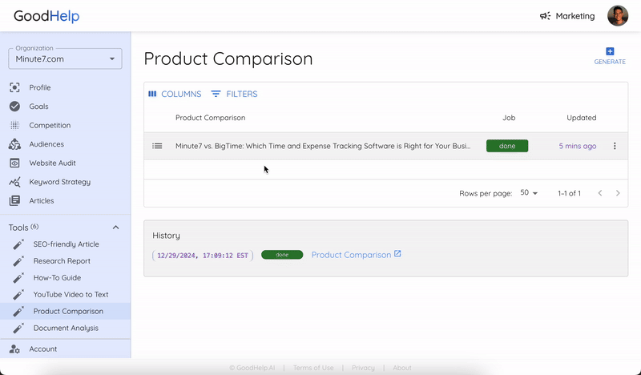Click the wand icon beside SEO-friendly Article

pyautogui.click(x=18, y=244)
